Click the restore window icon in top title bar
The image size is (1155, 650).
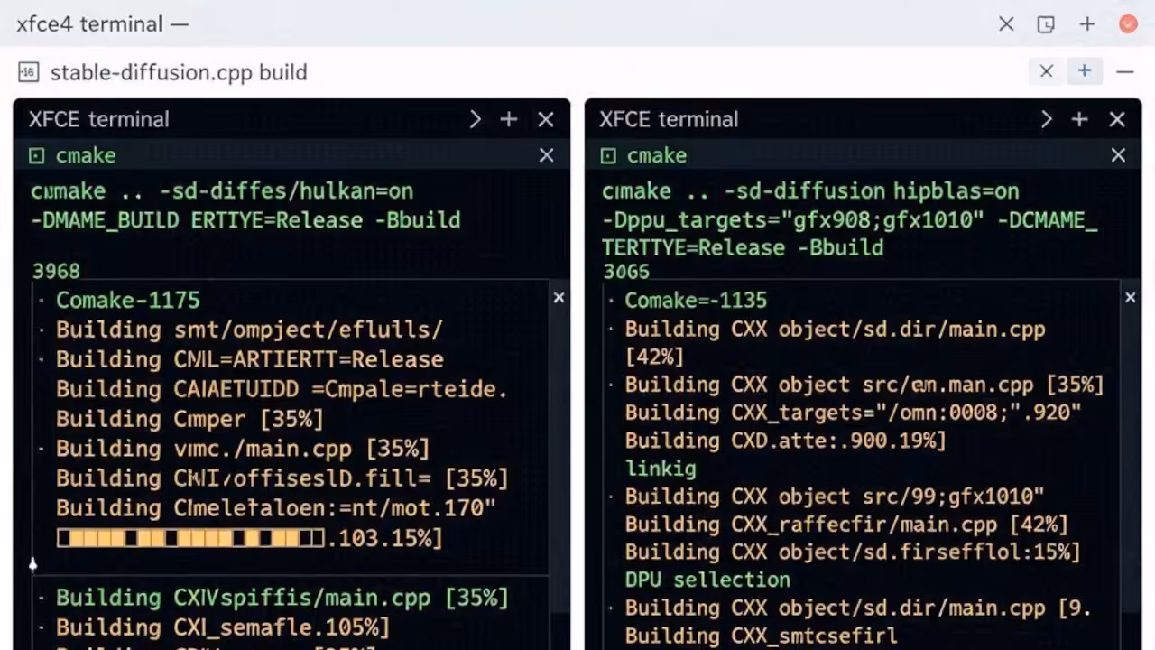(1046, 24)
